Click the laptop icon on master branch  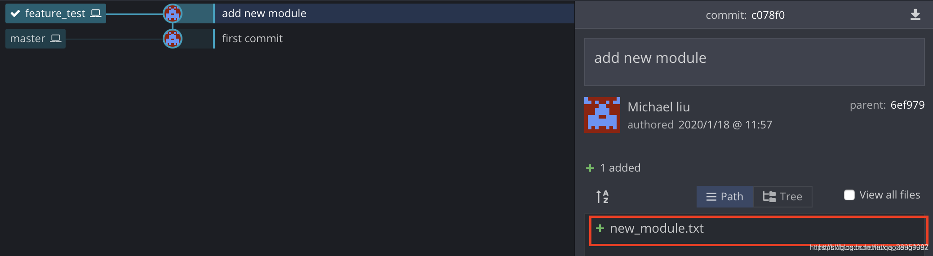(x=56, y=39)
